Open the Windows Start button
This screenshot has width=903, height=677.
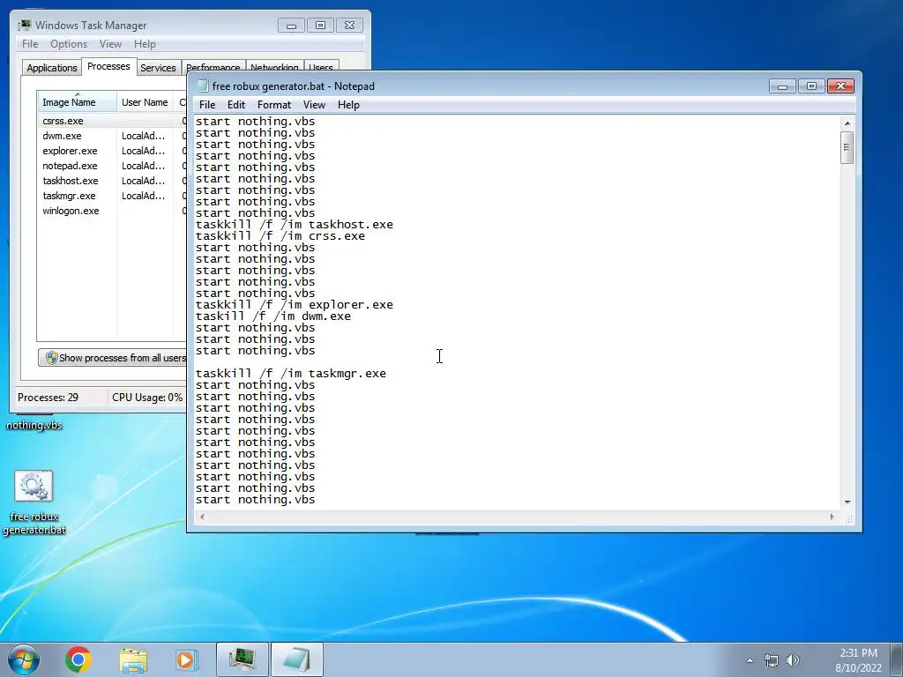pyautogui.click(x=24, y=659)
